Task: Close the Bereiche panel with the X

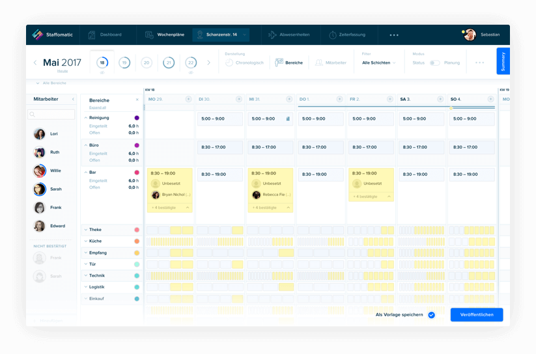Action: [x=137, y=100]
